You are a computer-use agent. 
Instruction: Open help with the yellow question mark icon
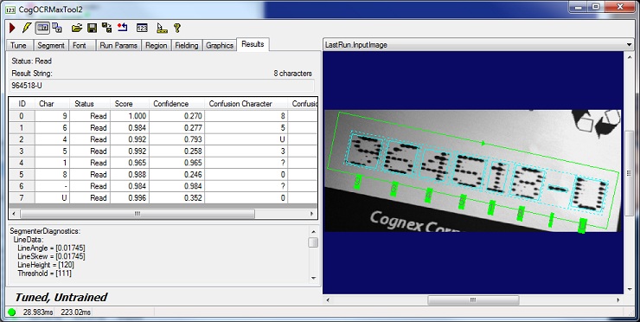point(176,28)
